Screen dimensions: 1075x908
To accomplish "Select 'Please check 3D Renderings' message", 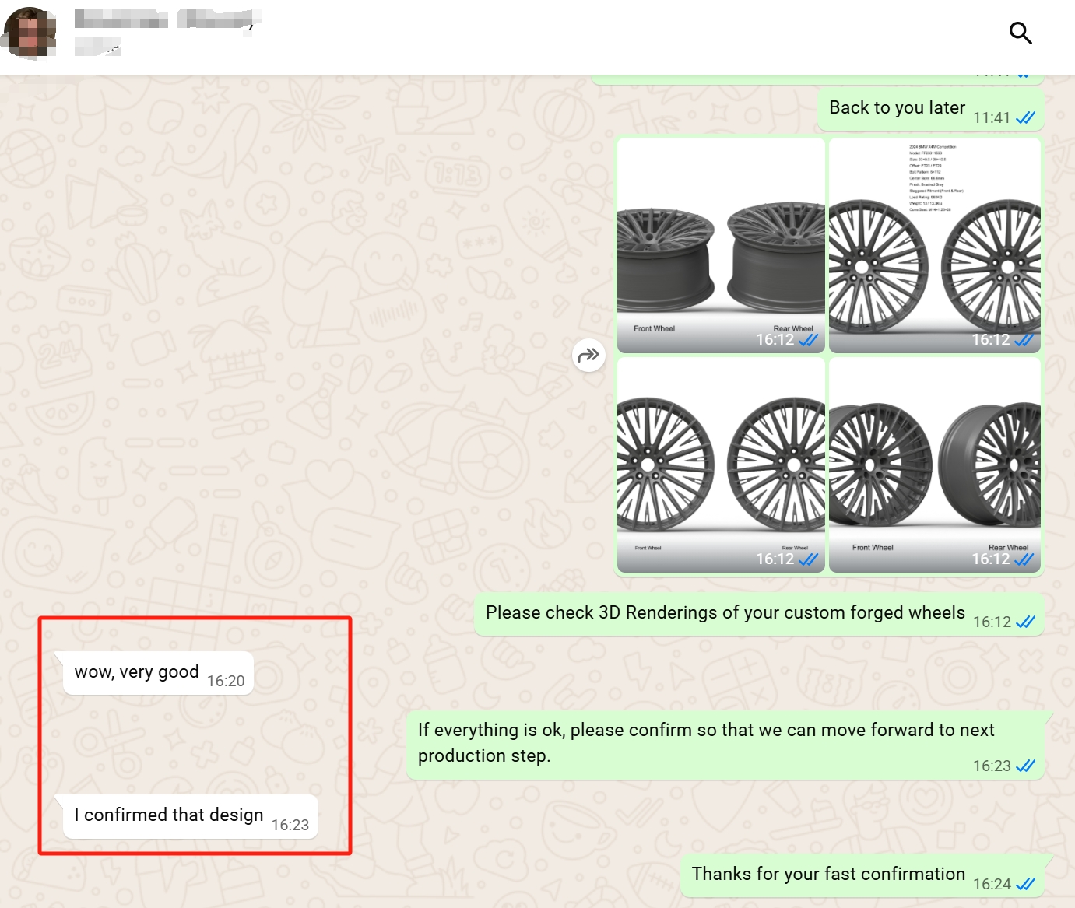I will (x=759, y=614).
